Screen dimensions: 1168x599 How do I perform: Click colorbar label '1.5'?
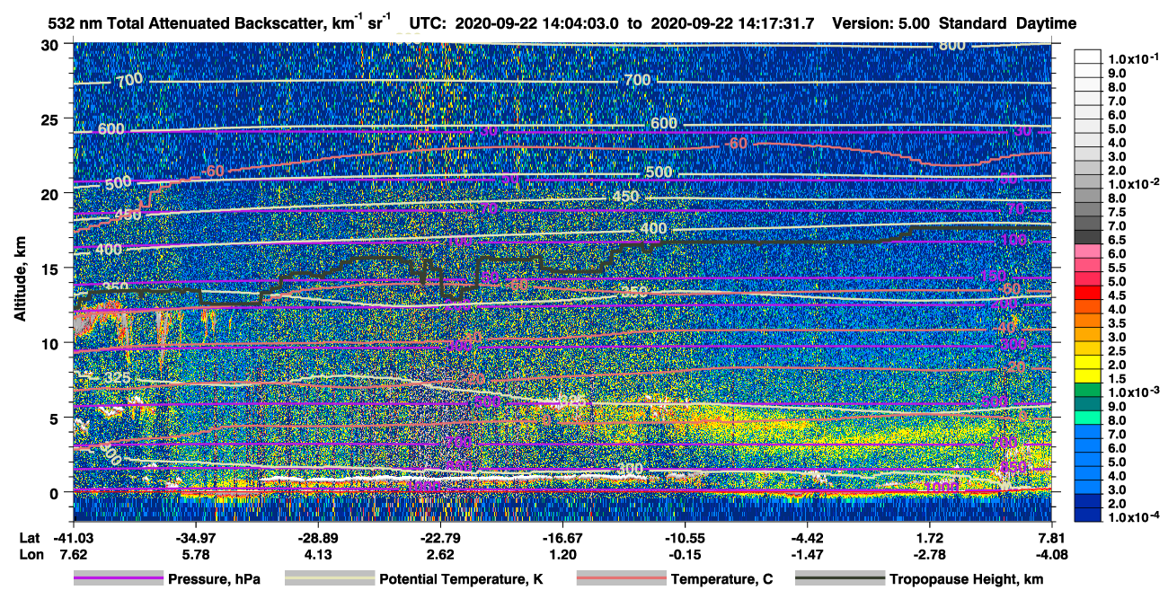[1115, 379]
